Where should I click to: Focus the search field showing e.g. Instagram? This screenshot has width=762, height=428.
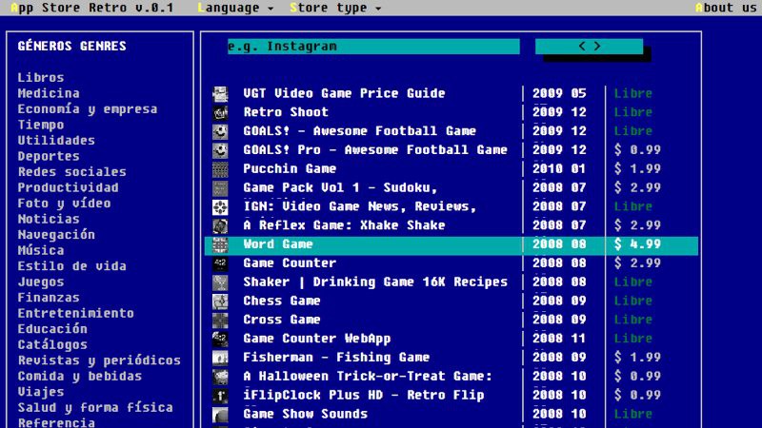(373, 46)
